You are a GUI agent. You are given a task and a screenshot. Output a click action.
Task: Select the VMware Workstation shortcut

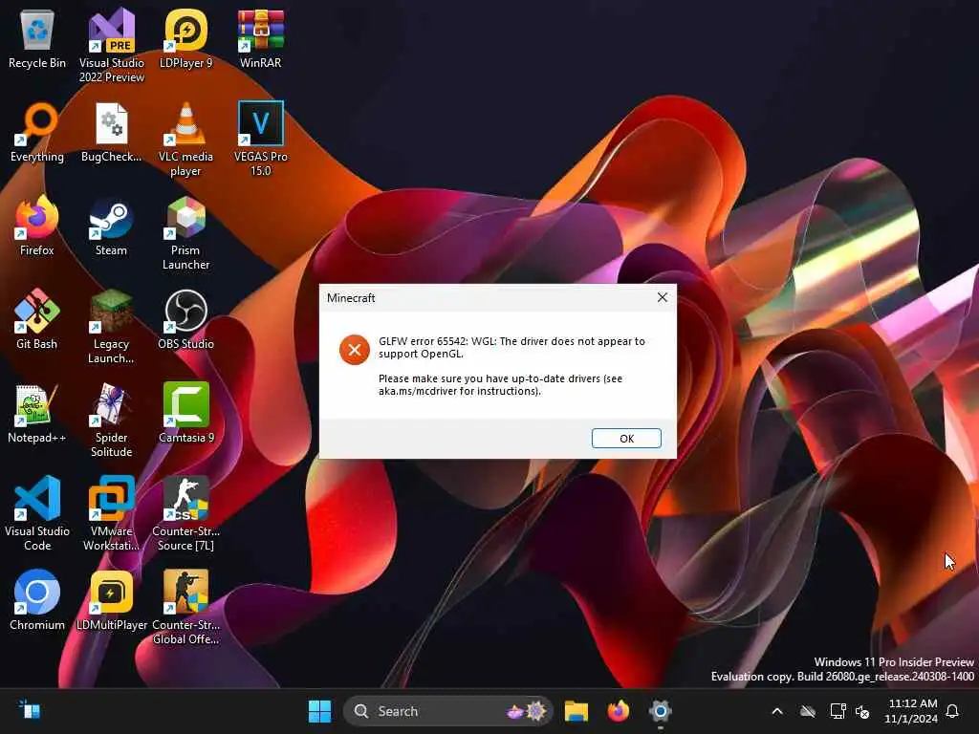point(112,514)
